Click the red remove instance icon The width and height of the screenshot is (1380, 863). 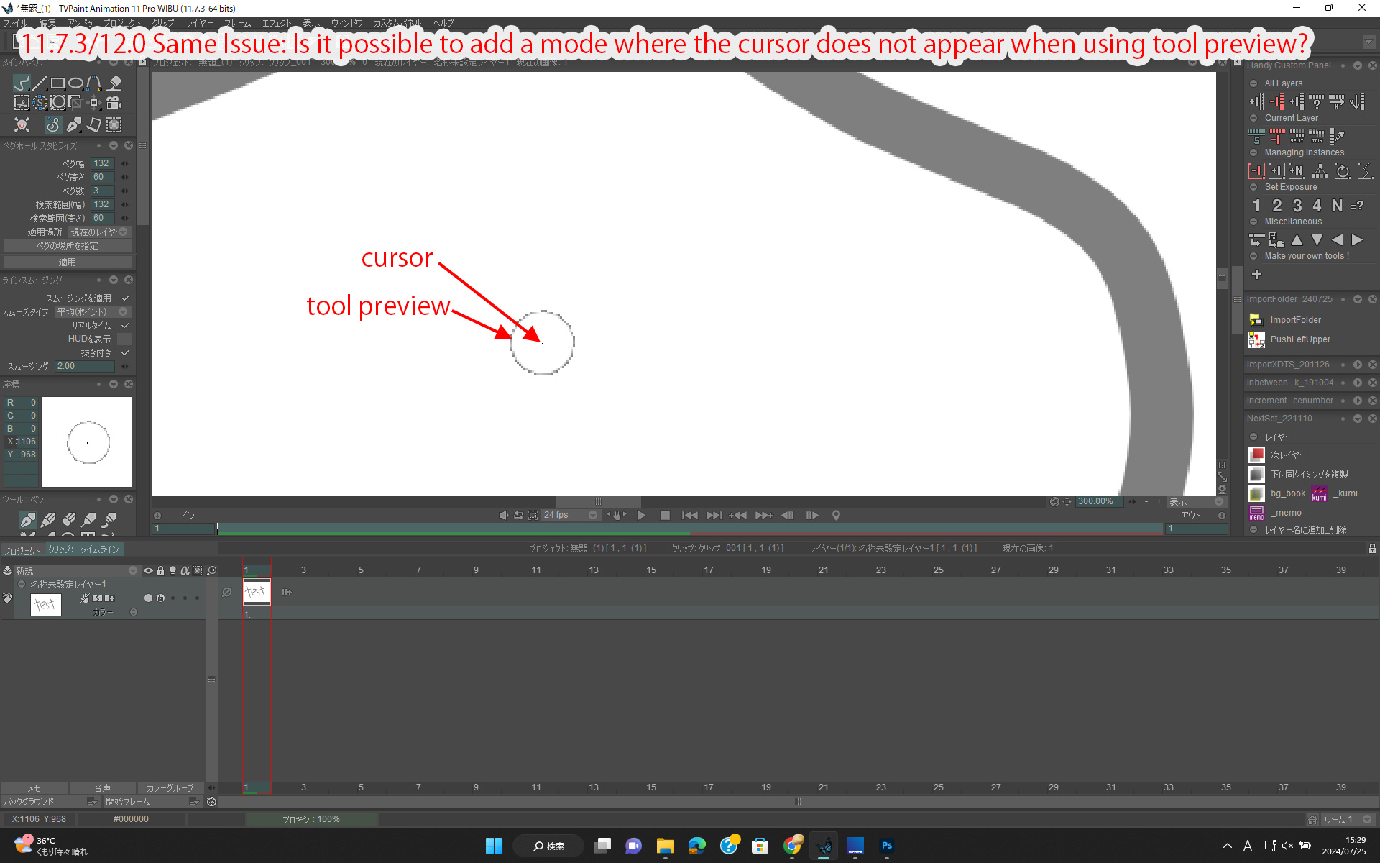pyautogui.click(x=1256, y=170)
